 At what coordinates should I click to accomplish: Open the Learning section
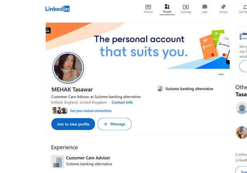click(x=186, y=9)
